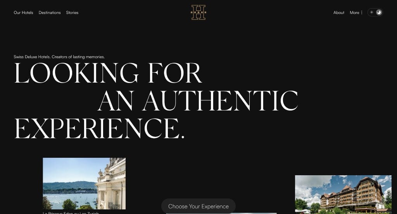Click the La Réserve Eden au Lac Zurich caption

click(x=71, y=213)
